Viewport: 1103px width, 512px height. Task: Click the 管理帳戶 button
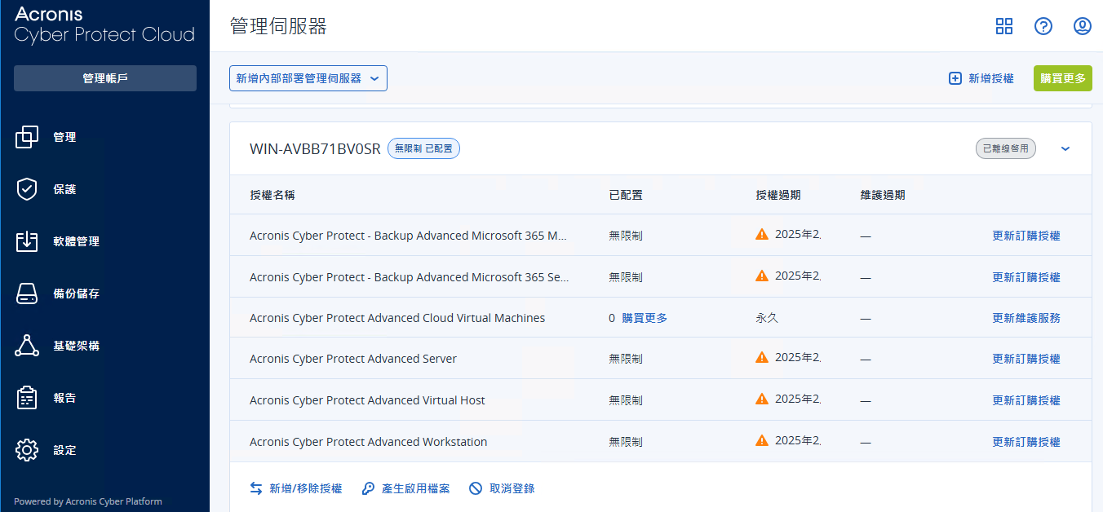click(105, 78)
